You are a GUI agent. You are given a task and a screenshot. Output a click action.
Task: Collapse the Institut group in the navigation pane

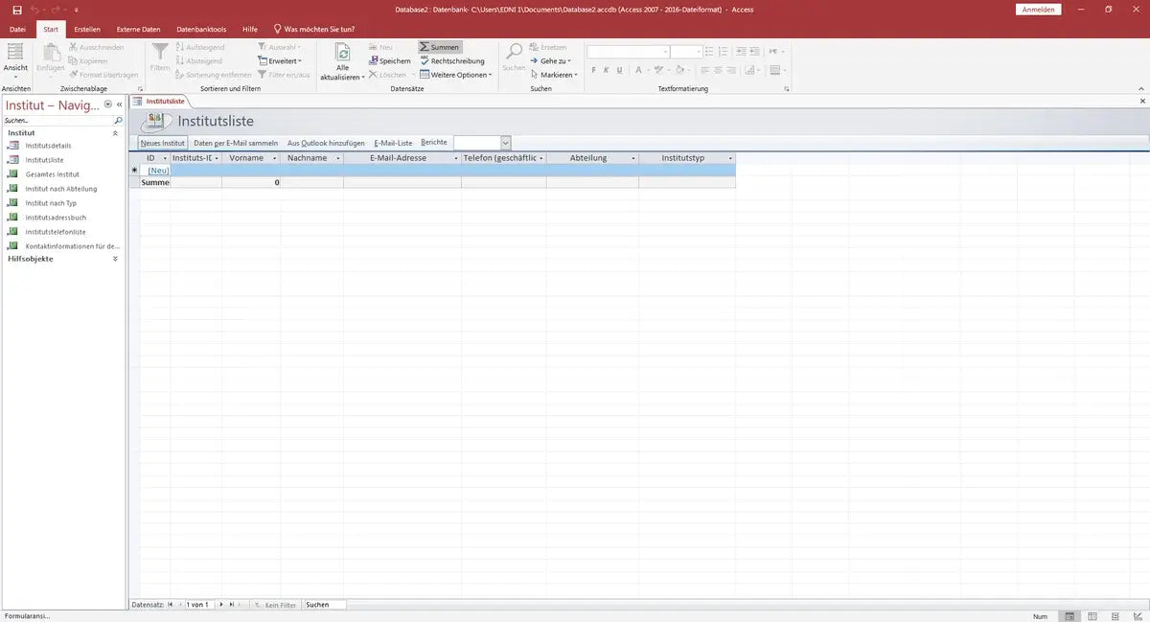point(114,132)
